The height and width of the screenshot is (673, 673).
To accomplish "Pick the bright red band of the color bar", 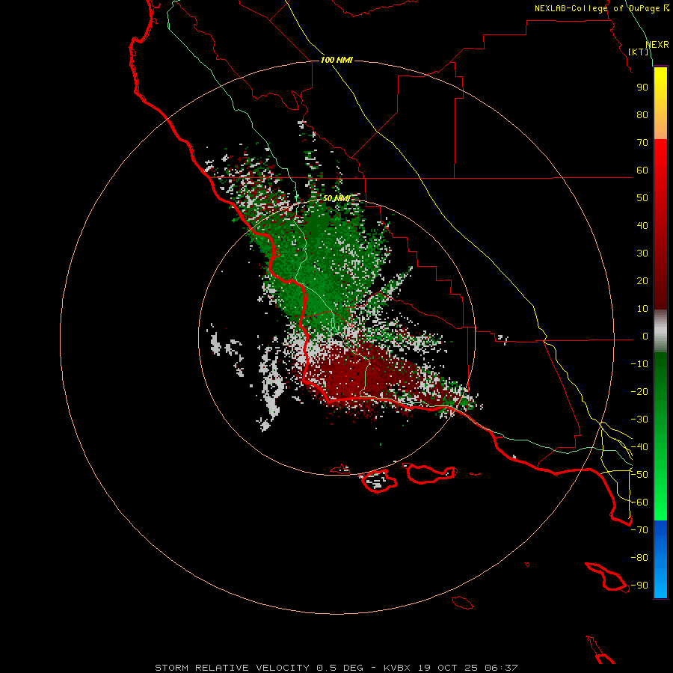I will coord(660,157).
